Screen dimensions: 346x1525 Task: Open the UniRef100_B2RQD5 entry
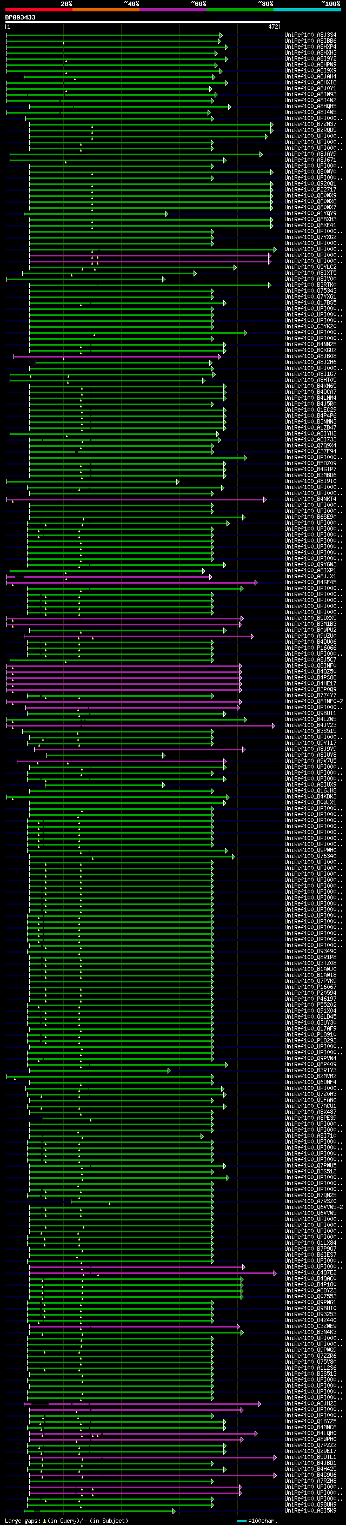[310, 130]
